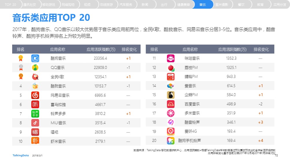Click the left 应用活跃指数(万) column header
Viewport: 290px width, 163px height.
pos(101,50)
